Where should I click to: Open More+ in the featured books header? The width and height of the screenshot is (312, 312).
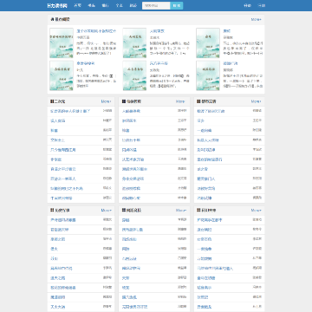pyautogui.click(x=256, y=19)
